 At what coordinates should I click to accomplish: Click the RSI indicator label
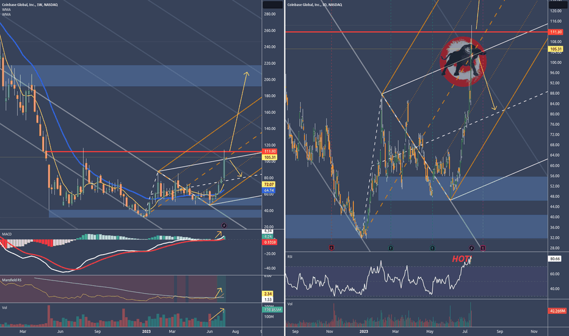290,257
